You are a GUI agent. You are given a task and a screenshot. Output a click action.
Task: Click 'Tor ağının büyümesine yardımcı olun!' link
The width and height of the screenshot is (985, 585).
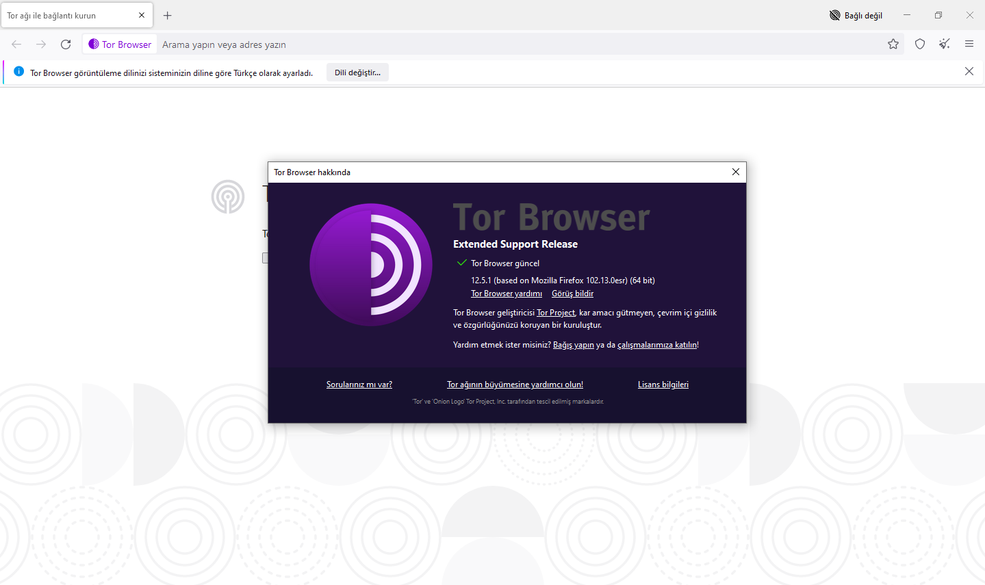515,385
